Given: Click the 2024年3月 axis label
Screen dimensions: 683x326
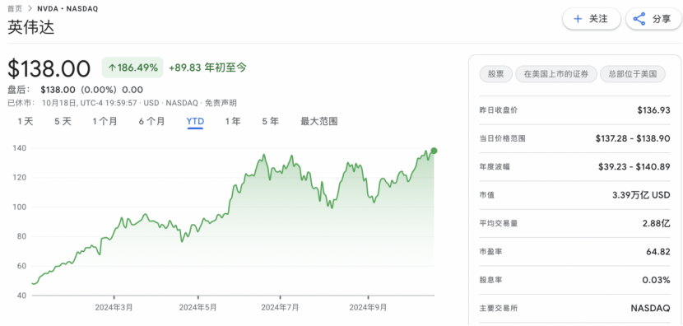Looking at the screenshot, I should 114,307.
